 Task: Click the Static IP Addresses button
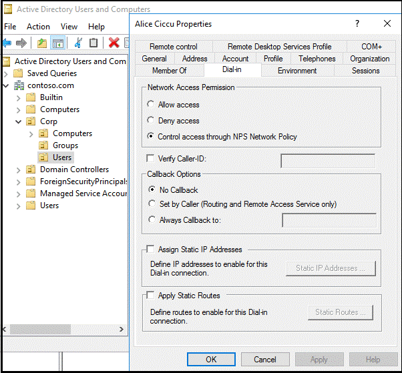[x=331, y=268]
